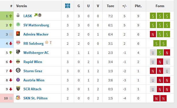Click the RB Salzburg club logo
The width and height of the screenshot is (177, 108).
(x=18, y=43)
